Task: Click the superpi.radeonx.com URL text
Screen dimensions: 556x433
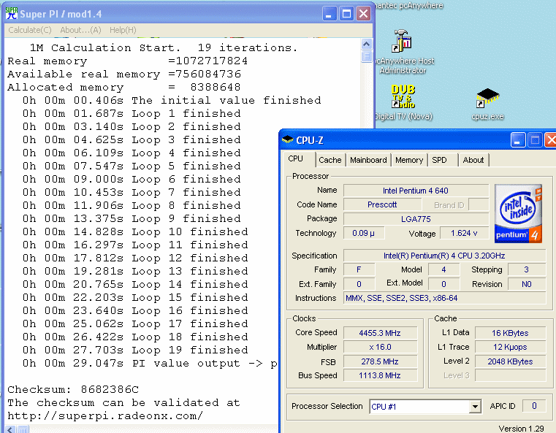Action: [105, 415]
